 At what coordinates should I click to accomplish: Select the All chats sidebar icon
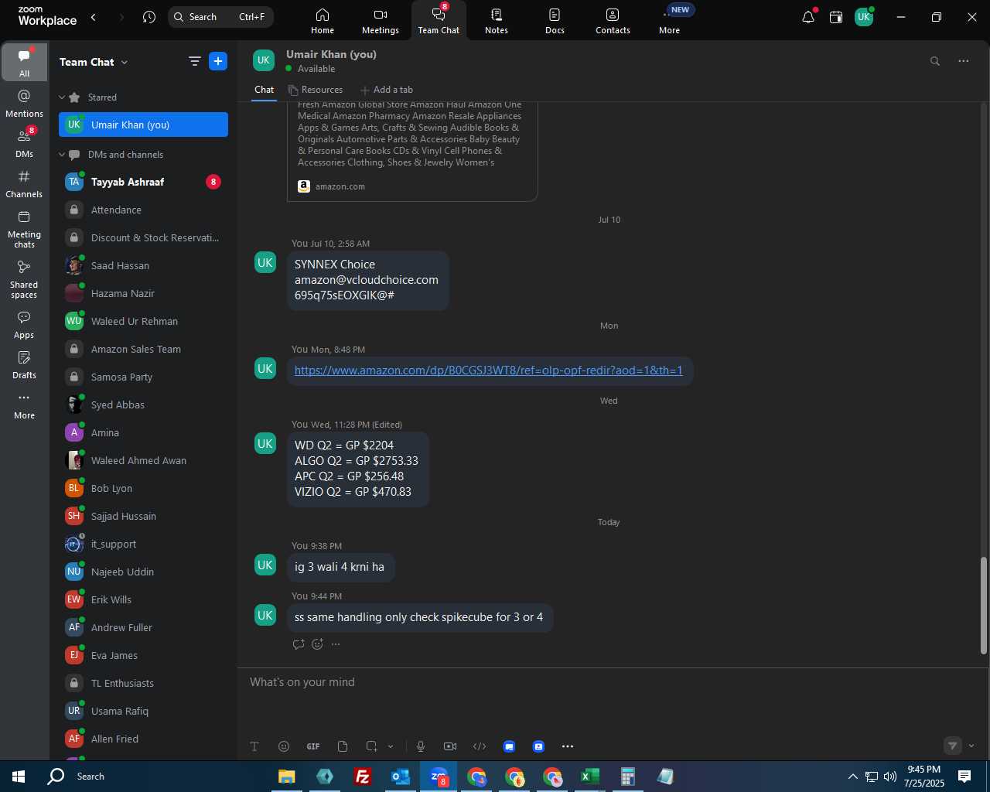point(24,63)
